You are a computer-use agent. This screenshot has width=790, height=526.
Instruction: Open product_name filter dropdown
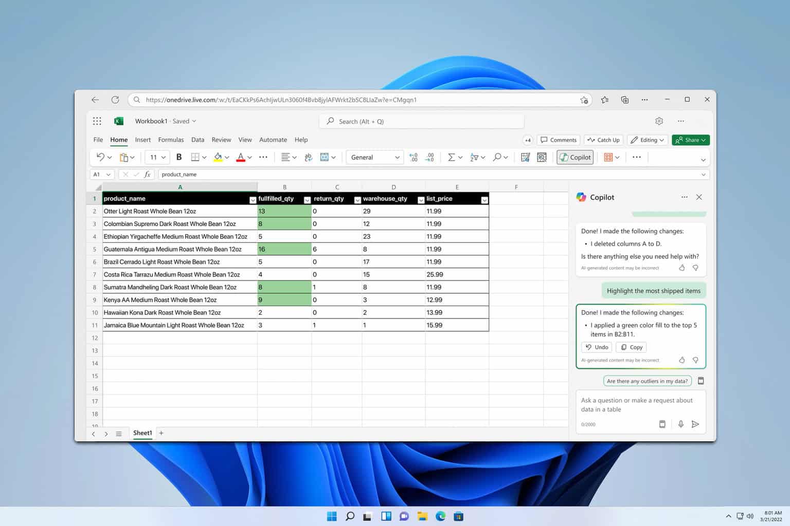click(253, 200)
